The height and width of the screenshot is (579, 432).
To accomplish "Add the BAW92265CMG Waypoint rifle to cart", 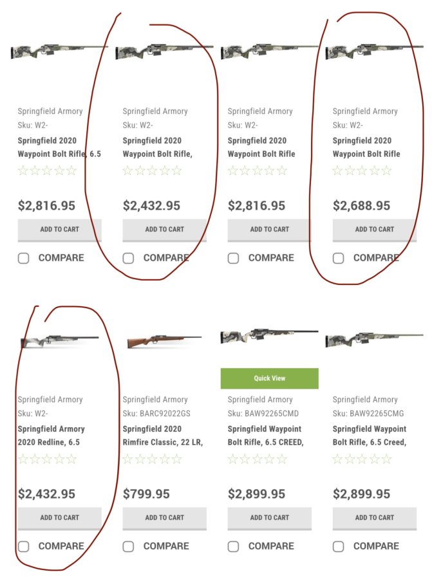I will tap(374, 518).
